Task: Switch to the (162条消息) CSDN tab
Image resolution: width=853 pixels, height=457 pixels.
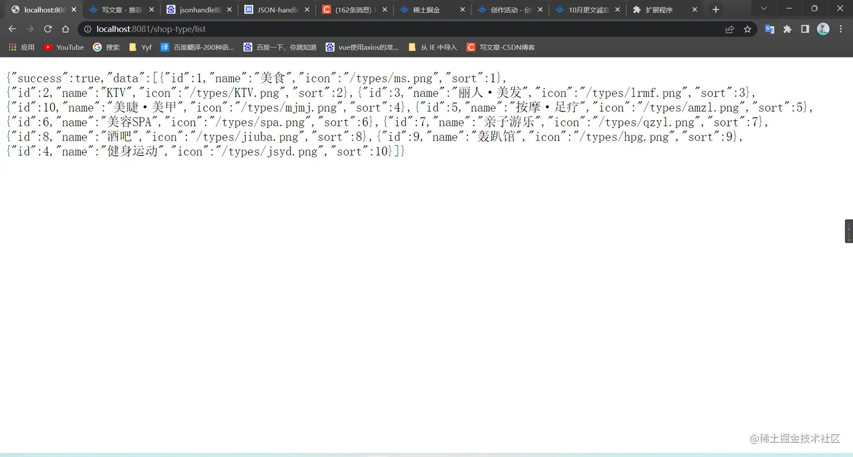Action: (354, 10)
